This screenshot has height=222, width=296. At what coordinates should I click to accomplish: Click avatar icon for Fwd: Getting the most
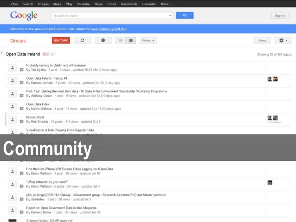pos(13,94)
